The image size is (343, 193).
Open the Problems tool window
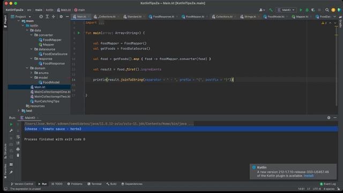(x=75, y=184)
